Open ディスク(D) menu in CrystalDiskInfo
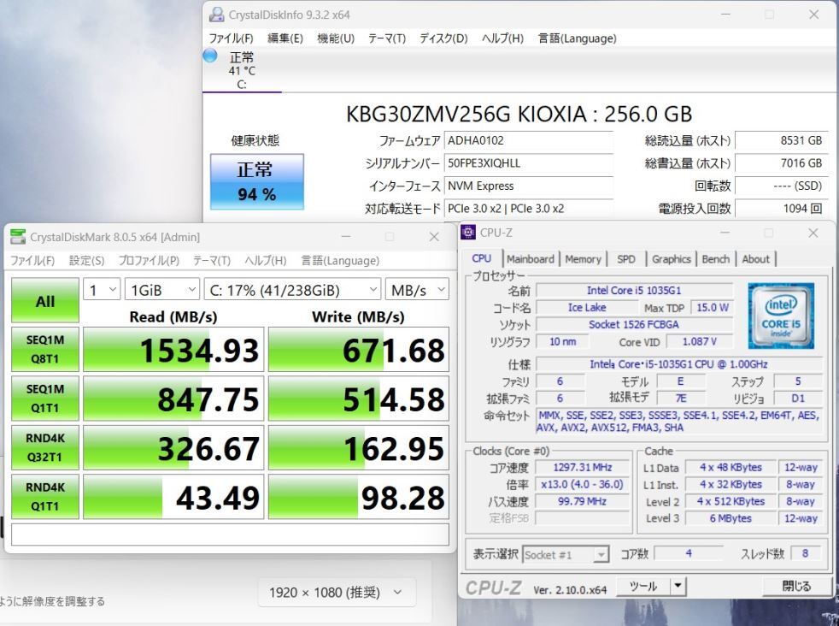This screenshot has height=626, width=839. tap(443, 38)
